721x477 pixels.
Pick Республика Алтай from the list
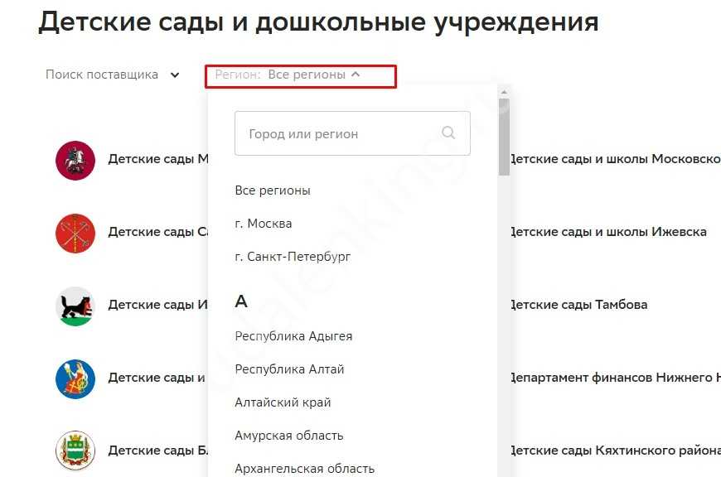289,369
